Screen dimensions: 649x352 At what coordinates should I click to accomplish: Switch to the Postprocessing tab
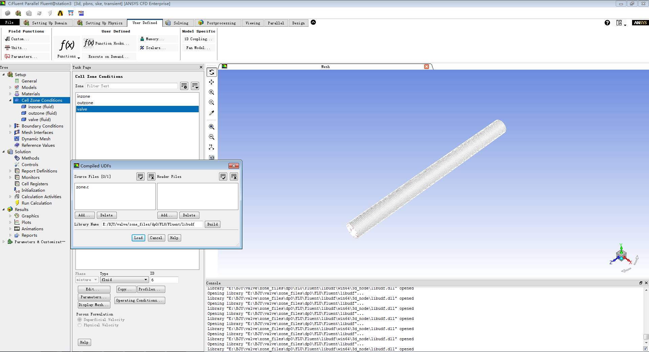[x=218, y=23]
